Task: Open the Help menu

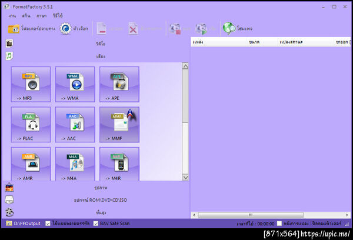Action: (x=58, y=16)
